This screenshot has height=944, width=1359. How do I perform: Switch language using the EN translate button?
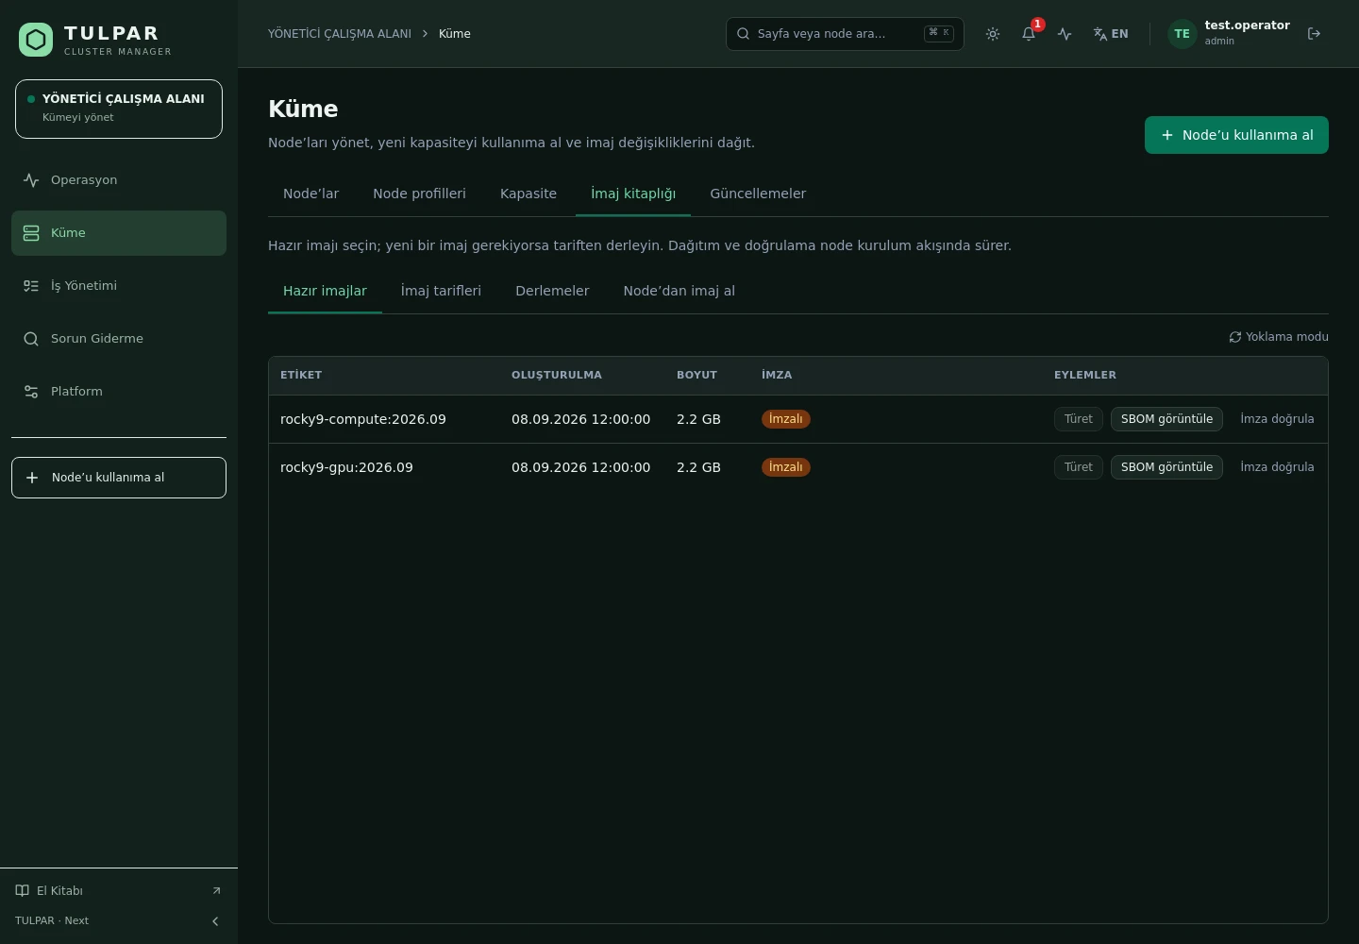(1111, 34)
